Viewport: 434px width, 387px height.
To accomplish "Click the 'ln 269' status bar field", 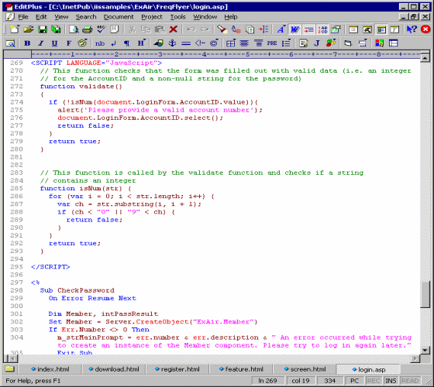I will click(267, 381).
